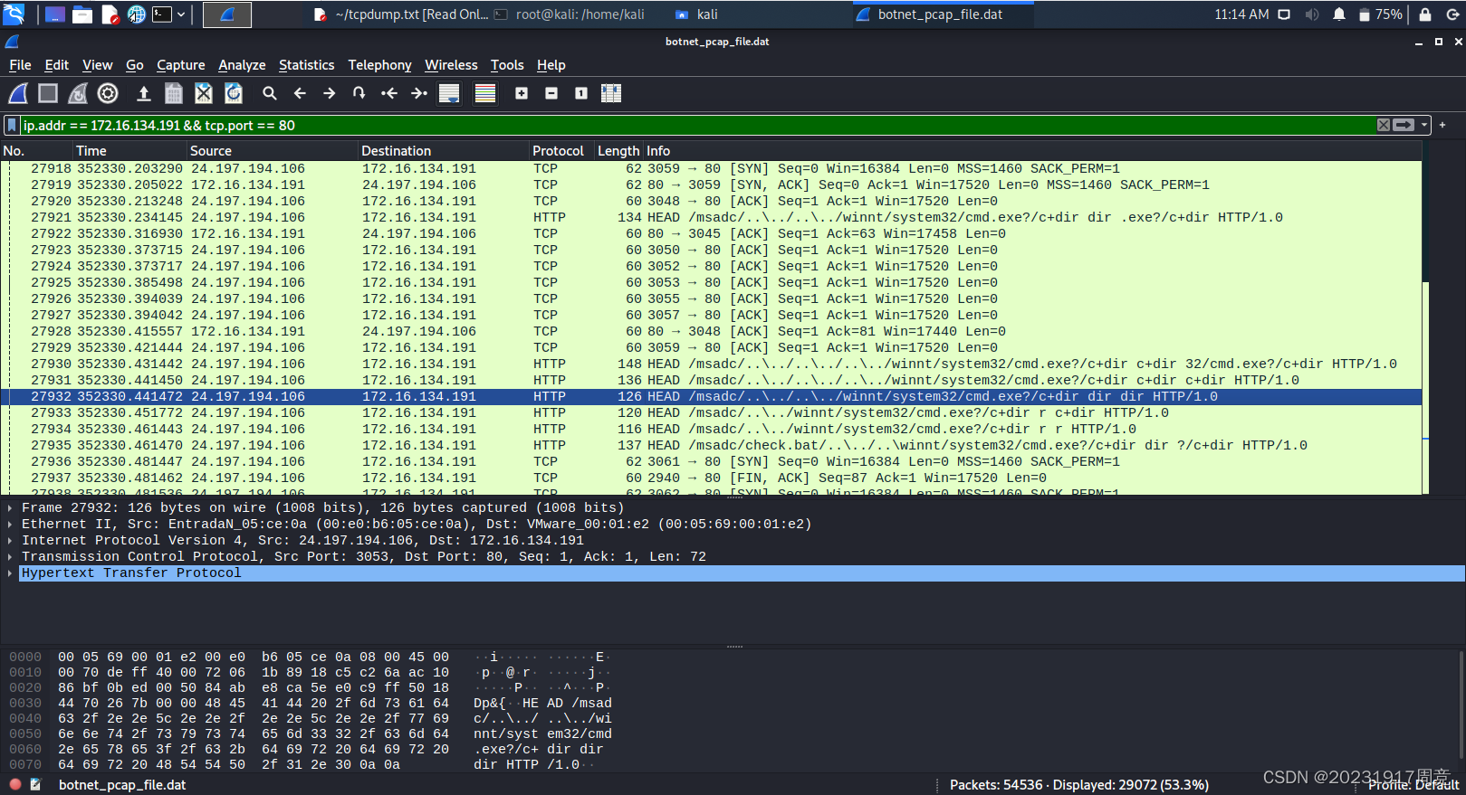Image resolution: width=1466 pixels, height=795 pixels.
Task: Go forward in packet history
Action: tap(330, 93)
